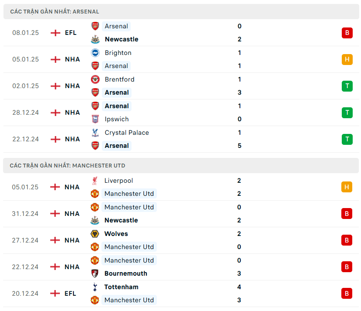Image resolution: width=361 pixels, height=311 pixels.
Task: Select the 28.12.24 Arsenal vs Ipswich date
Action: [25, 113]
